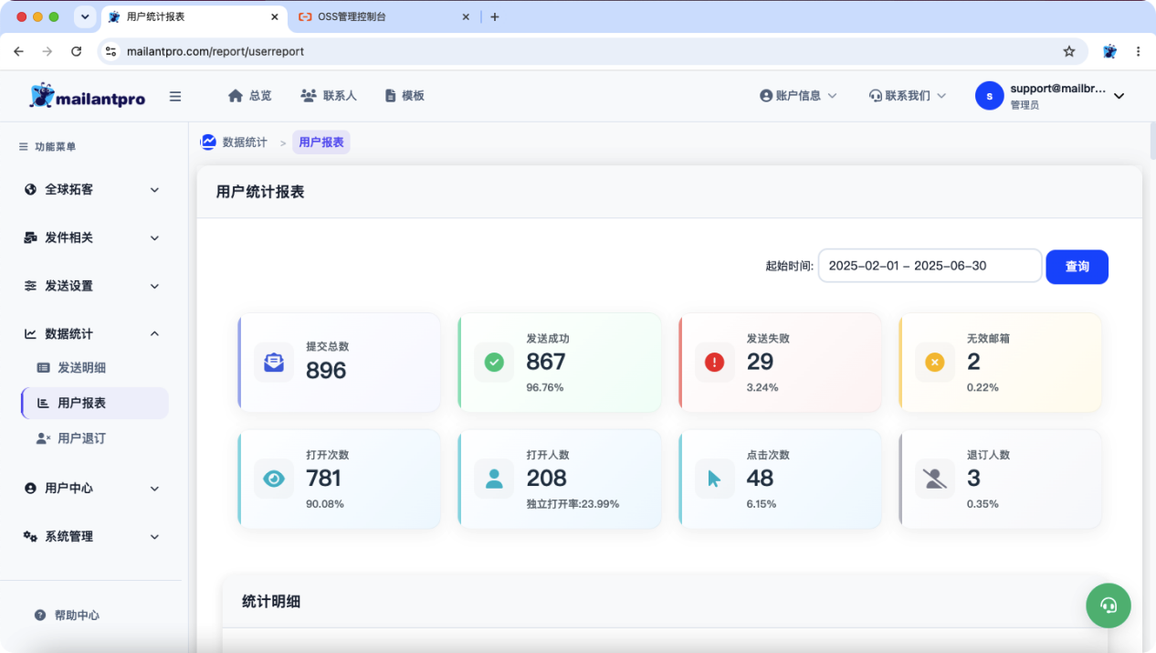1156x653 pixels.
Task: Switch to the OSS管理控制台 browser tab
Action: 384,16
